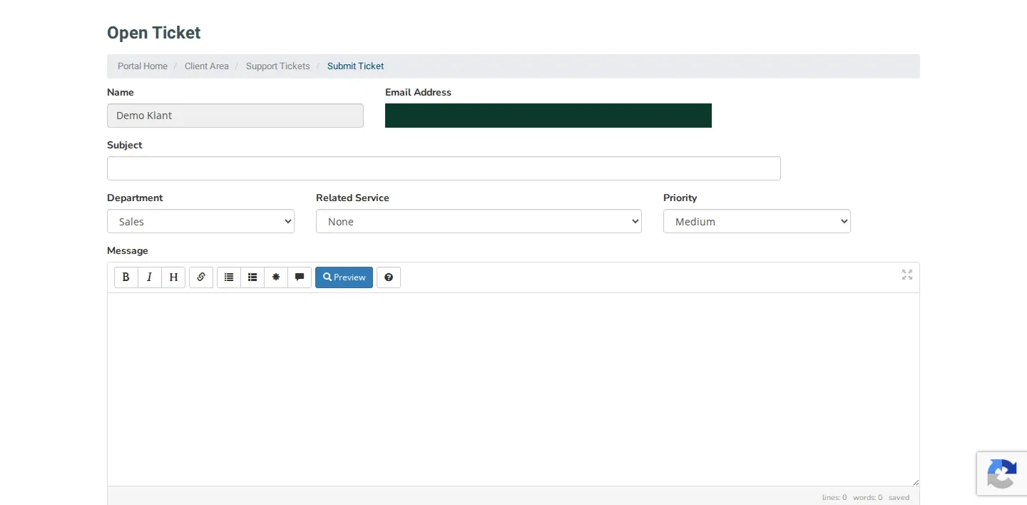Click the 'Subject' label
The width and height of the screenshot is (1027, 505).
click(x=125, y=145)
